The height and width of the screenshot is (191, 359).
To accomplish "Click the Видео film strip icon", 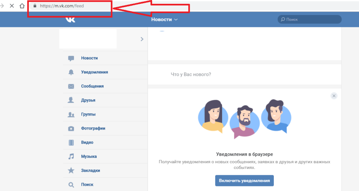I will point(71,143).
